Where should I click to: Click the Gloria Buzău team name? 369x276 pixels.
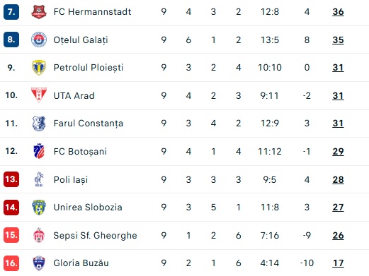81,263
